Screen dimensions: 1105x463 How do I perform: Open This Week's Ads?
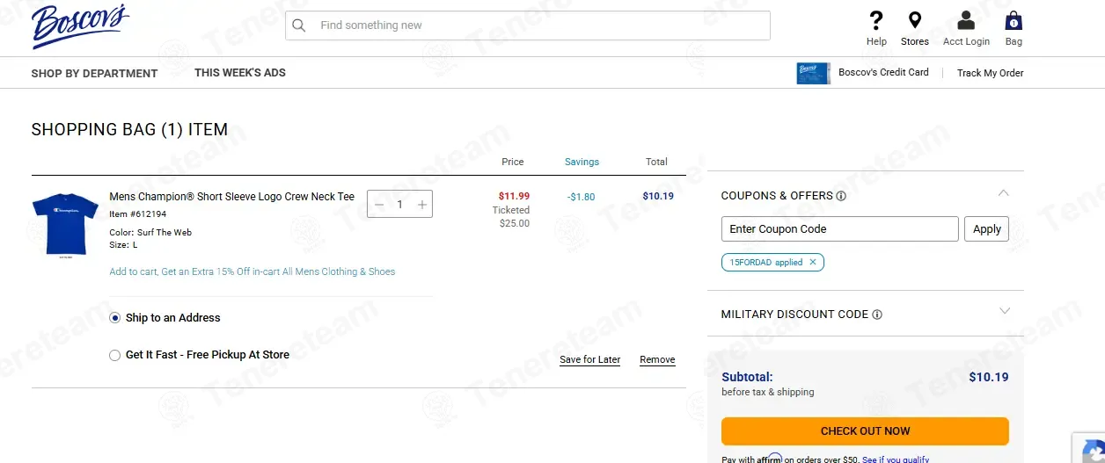[240, 73]
